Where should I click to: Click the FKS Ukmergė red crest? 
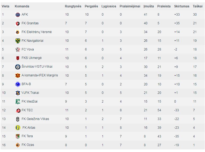click(x=18, y=58)
